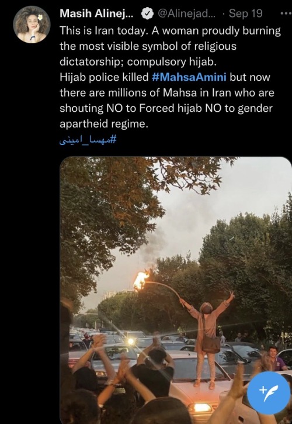Open Masih Alinejad's profile avatar
Viewport: 292px width, 424px height.
[x=32, y=25]
